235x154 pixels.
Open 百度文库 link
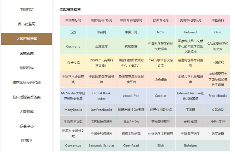103,47
